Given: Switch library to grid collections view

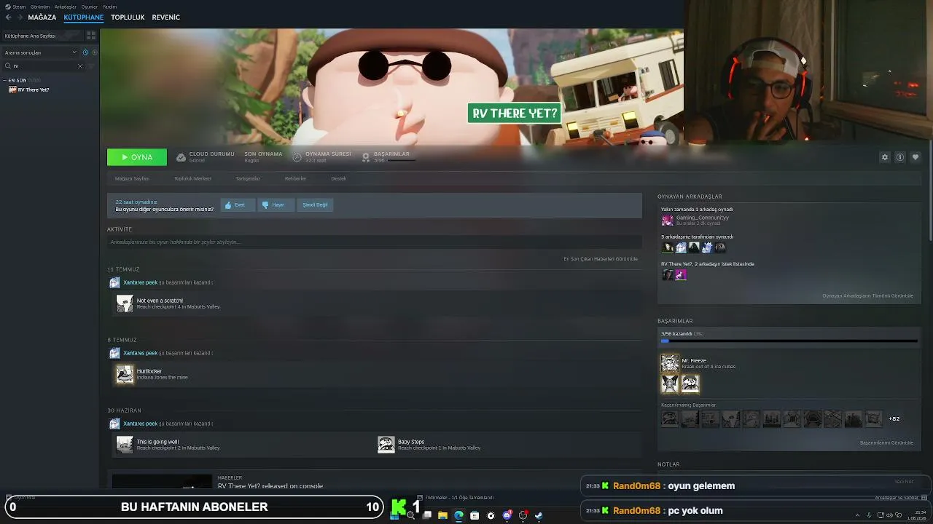Looking at the screenshot, I should (91, 35).
